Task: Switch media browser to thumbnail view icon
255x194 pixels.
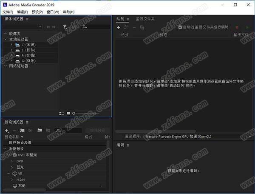Action: 68,114
